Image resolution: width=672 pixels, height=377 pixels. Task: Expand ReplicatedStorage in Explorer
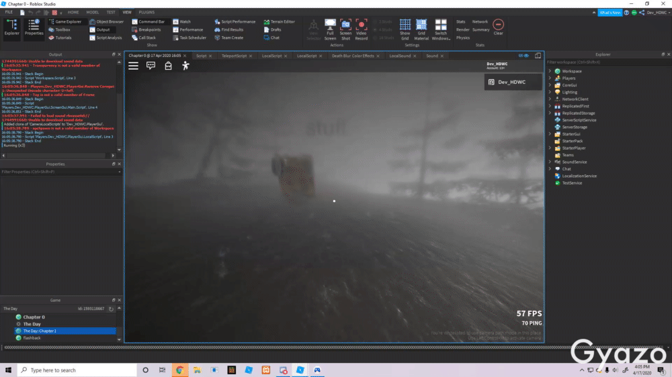(550, 113)
